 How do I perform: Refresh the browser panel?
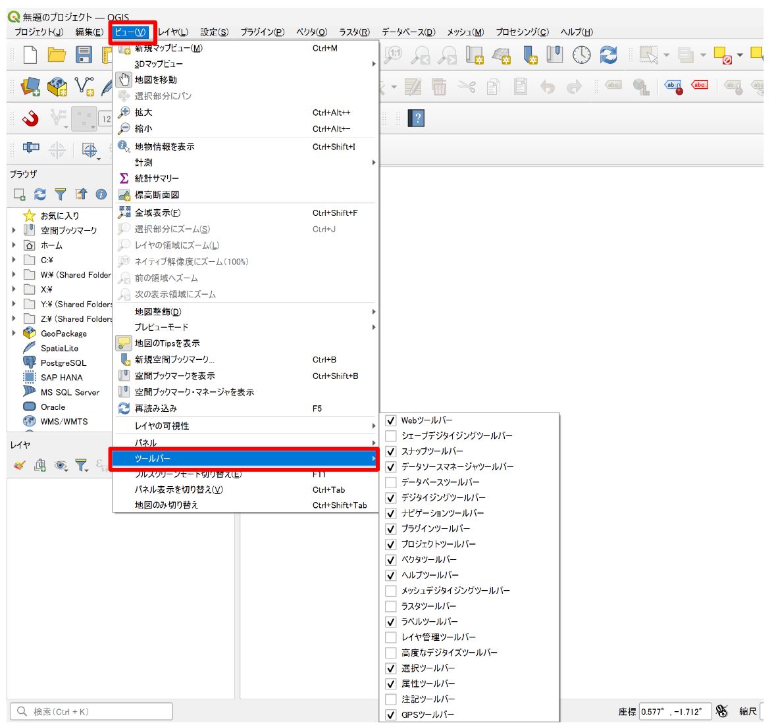39,195
